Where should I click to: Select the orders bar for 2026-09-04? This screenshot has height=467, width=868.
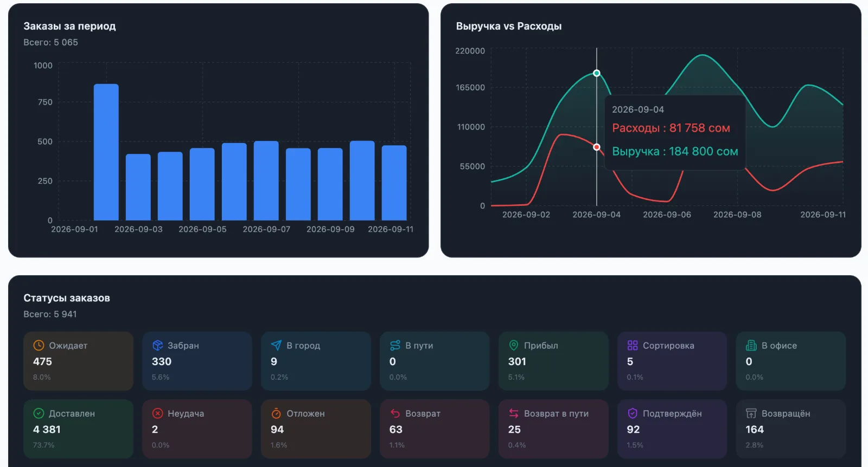point(170,186)
